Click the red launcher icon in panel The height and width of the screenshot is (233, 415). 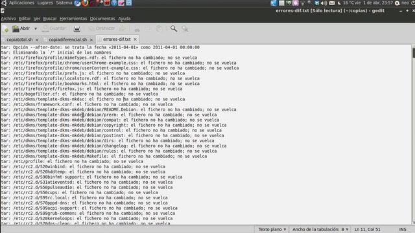pyautogui.click(x=106, y=3)
